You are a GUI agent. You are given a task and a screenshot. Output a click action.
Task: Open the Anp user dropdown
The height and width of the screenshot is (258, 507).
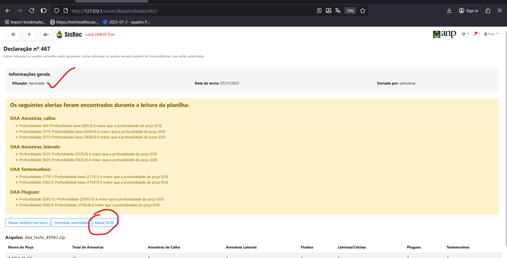coord(491,34)
